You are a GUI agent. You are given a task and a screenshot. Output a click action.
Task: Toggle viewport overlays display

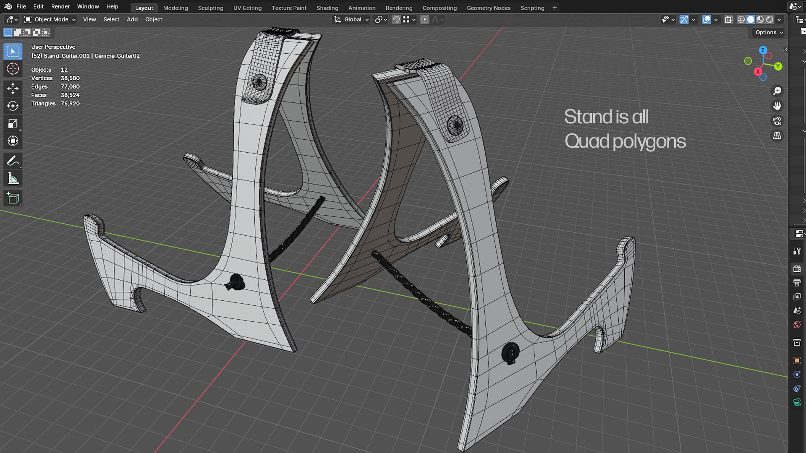(707, 19)
